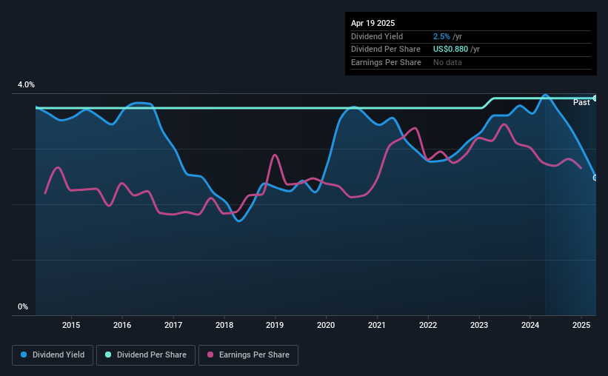Image resolution: width=608 pixels, height=376 pixels.
Task: Select the 2024 x-axis label
Action: coord(530,325)
